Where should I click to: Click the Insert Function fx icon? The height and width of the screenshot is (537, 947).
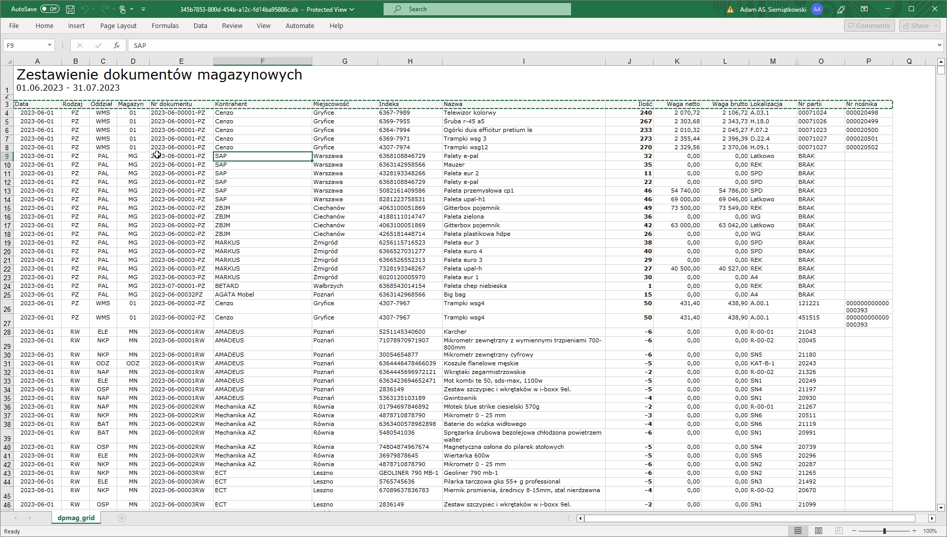click(x=117, y=45)
